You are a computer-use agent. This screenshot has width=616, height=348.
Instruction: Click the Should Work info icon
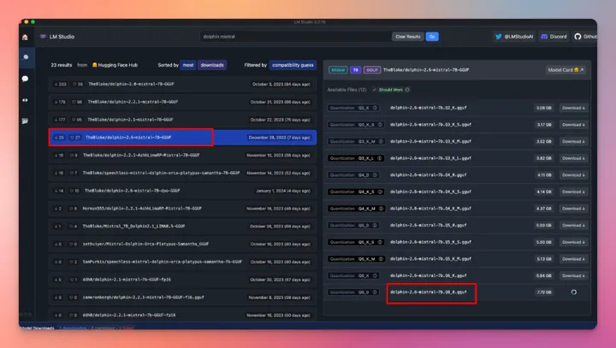tap(407, 90)
